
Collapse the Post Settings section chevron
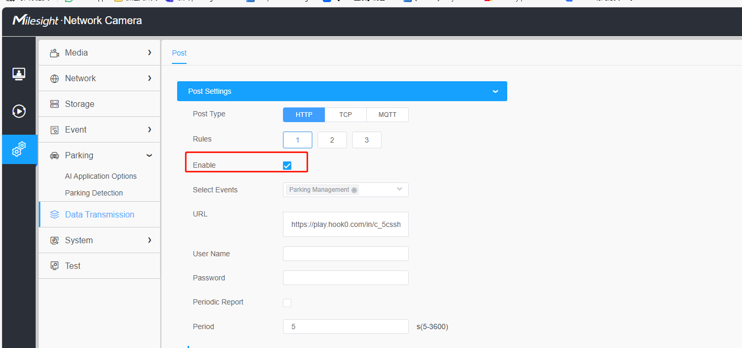click(x=495, y=92)
